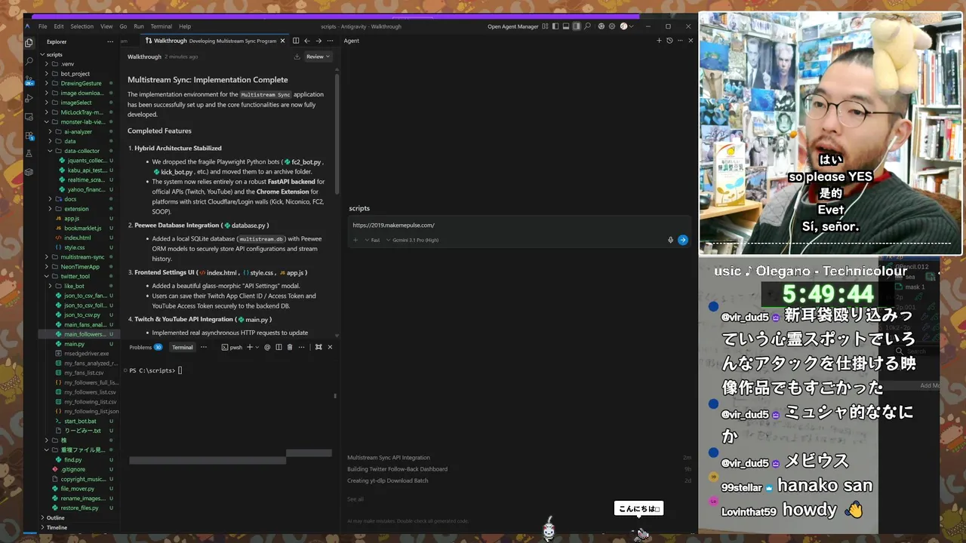The image size is (966, 543).
Task: Open the Run and Debug view
Action: point(29,98)
